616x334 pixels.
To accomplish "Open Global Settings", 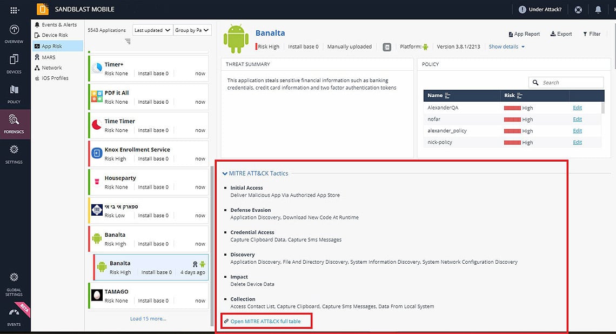I will pos(14,284).
